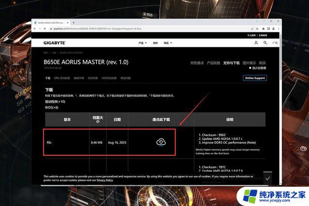Select the 使用手册 sub-tab
This screenshot has height=206, width=309.
(79, 78)
